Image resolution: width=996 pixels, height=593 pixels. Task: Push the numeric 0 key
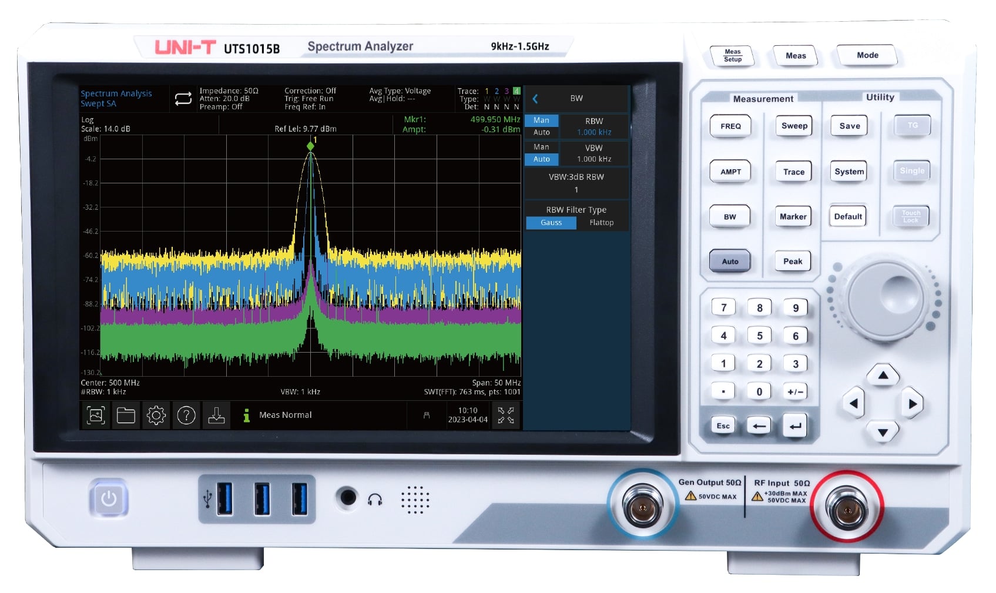coord(759,391)
